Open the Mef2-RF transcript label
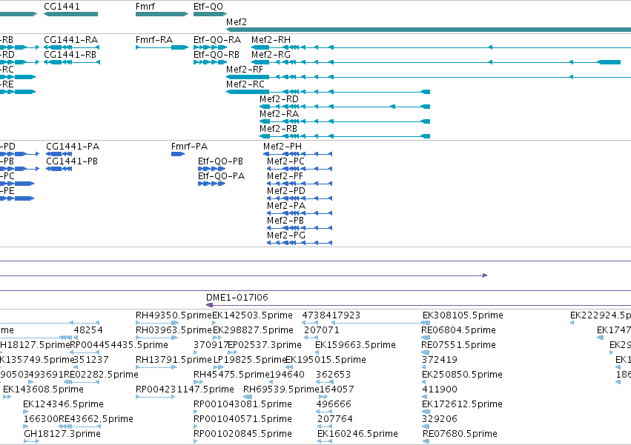The height and width of the screenshot is (445, 631). 245,70
